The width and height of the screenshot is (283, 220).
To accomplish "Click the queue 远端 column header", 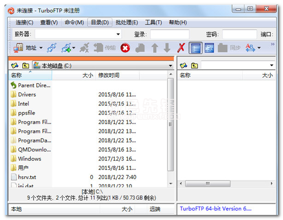I will [161, 209].
